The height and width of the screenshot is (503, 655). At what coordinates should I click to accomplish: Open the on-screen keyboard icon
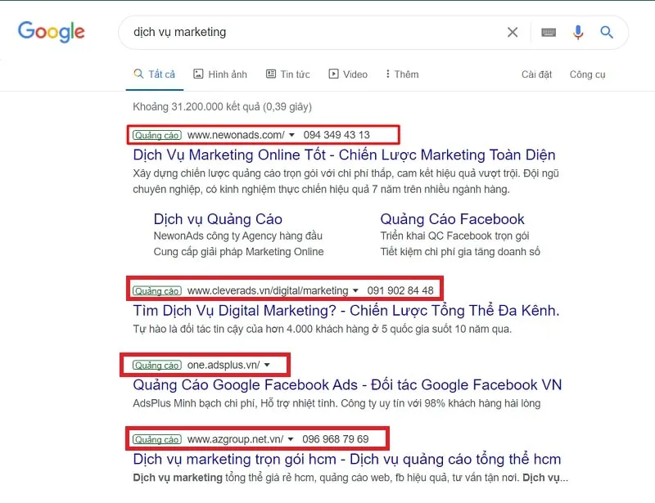click(x=549, y=32)
